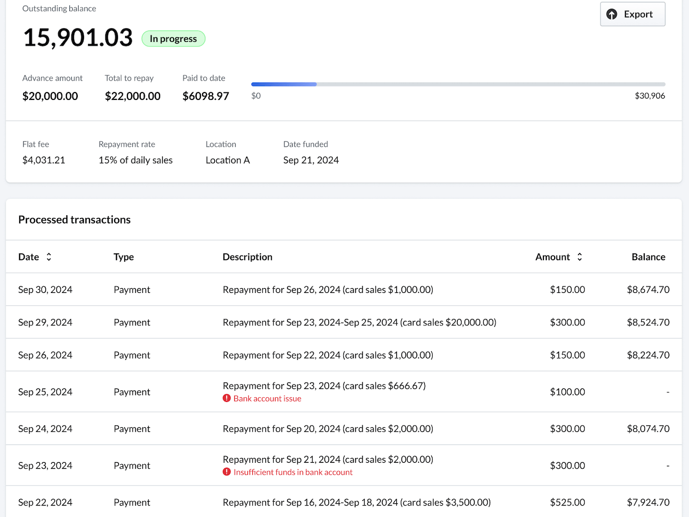The width and height of the screenshot is (689, 517).
Task: Click the Type column header
Action: (124, 257)
